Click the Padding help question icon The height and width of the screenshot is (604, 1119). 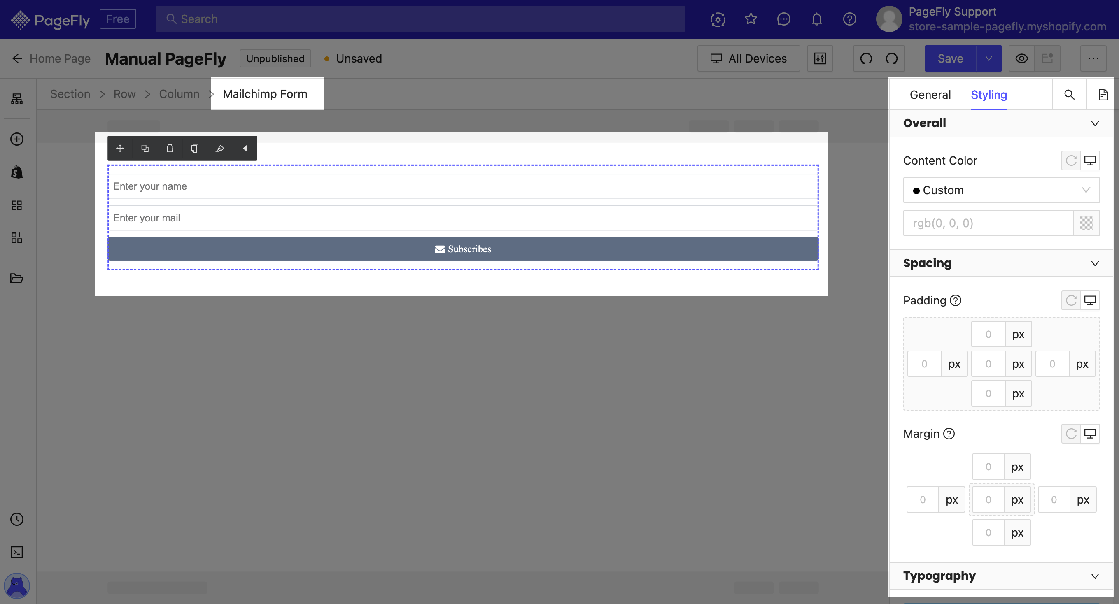pos(956,300)
